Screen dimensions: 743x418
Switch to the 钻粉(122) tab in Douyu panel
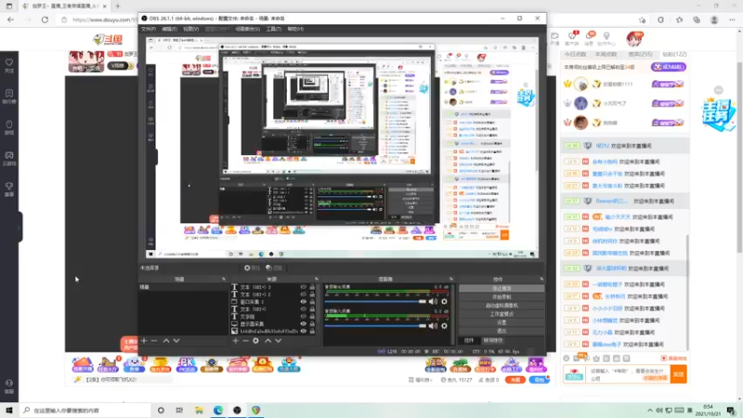click(674, 55)
